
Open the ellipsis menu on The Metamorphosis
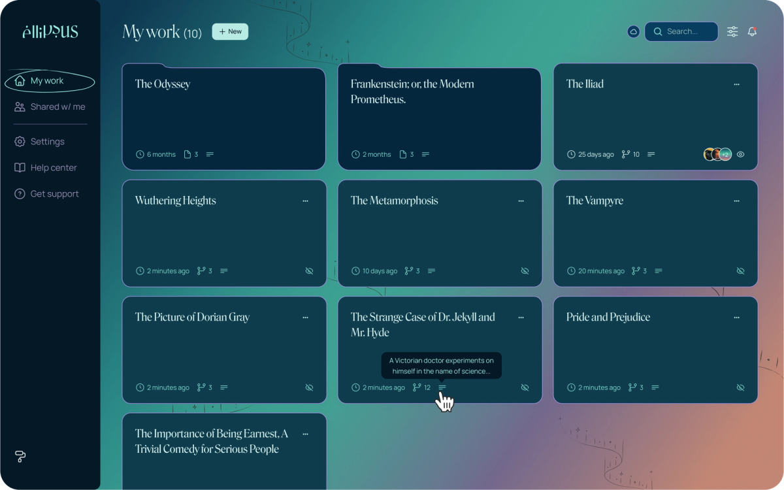[x=521, y=201]
